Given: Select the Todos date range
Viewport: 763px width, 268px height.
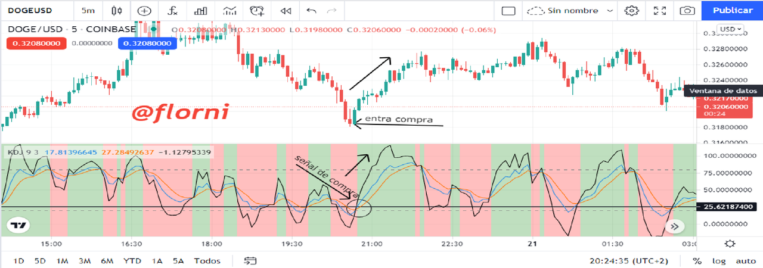Looking at the screenshot, I should coord(207,261).
